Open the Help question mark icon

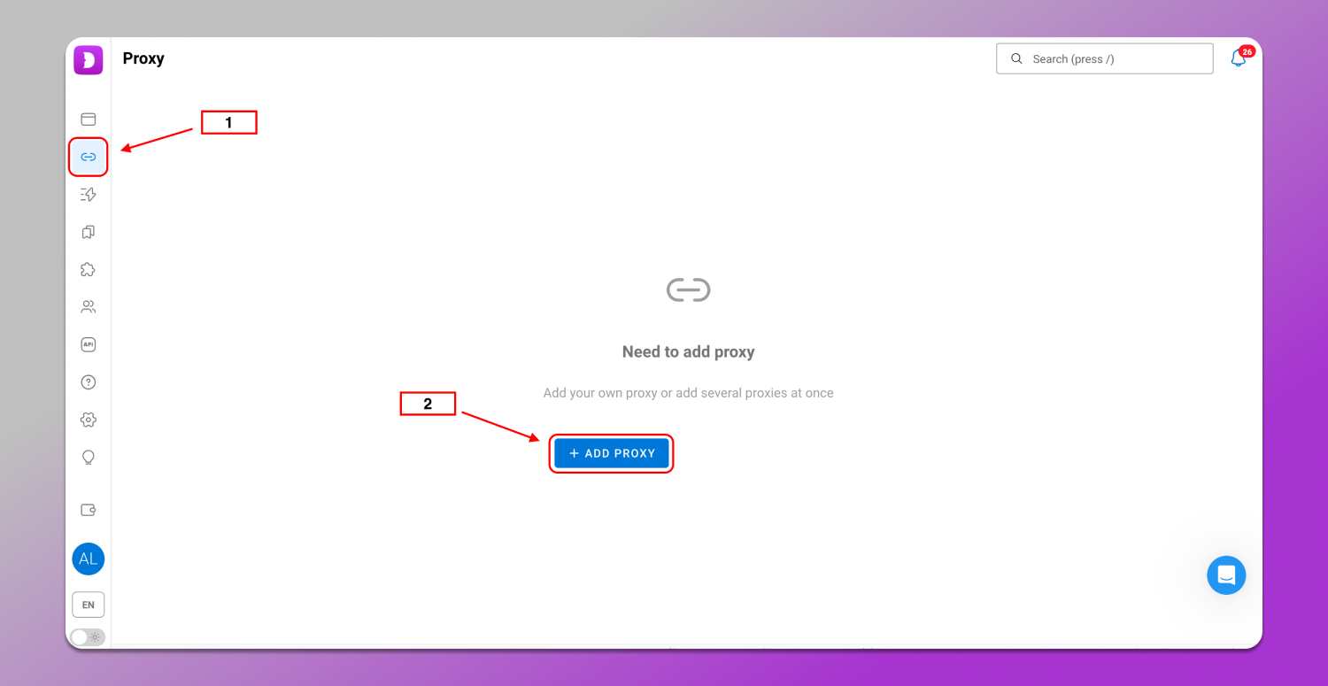pos(89,382)
